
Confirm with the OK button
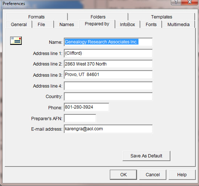click(123, 175)
